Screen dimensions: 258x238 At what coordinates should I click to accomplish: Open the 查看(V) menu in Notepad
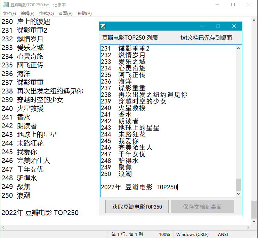click(x=65, y=14)
